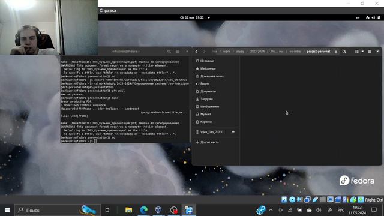Open the Files main hamburger menu

[370, 52]
